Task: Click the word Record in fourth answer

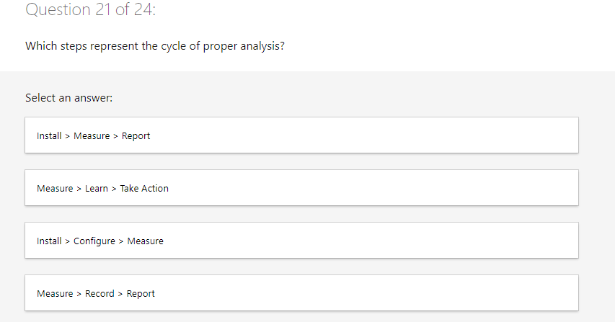Action: pos(99,294)
